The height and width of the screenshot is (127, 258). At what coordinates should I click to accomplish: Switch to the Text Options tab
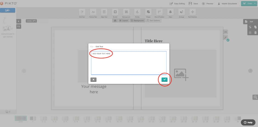pyautogui.click(x=154, y=21)
